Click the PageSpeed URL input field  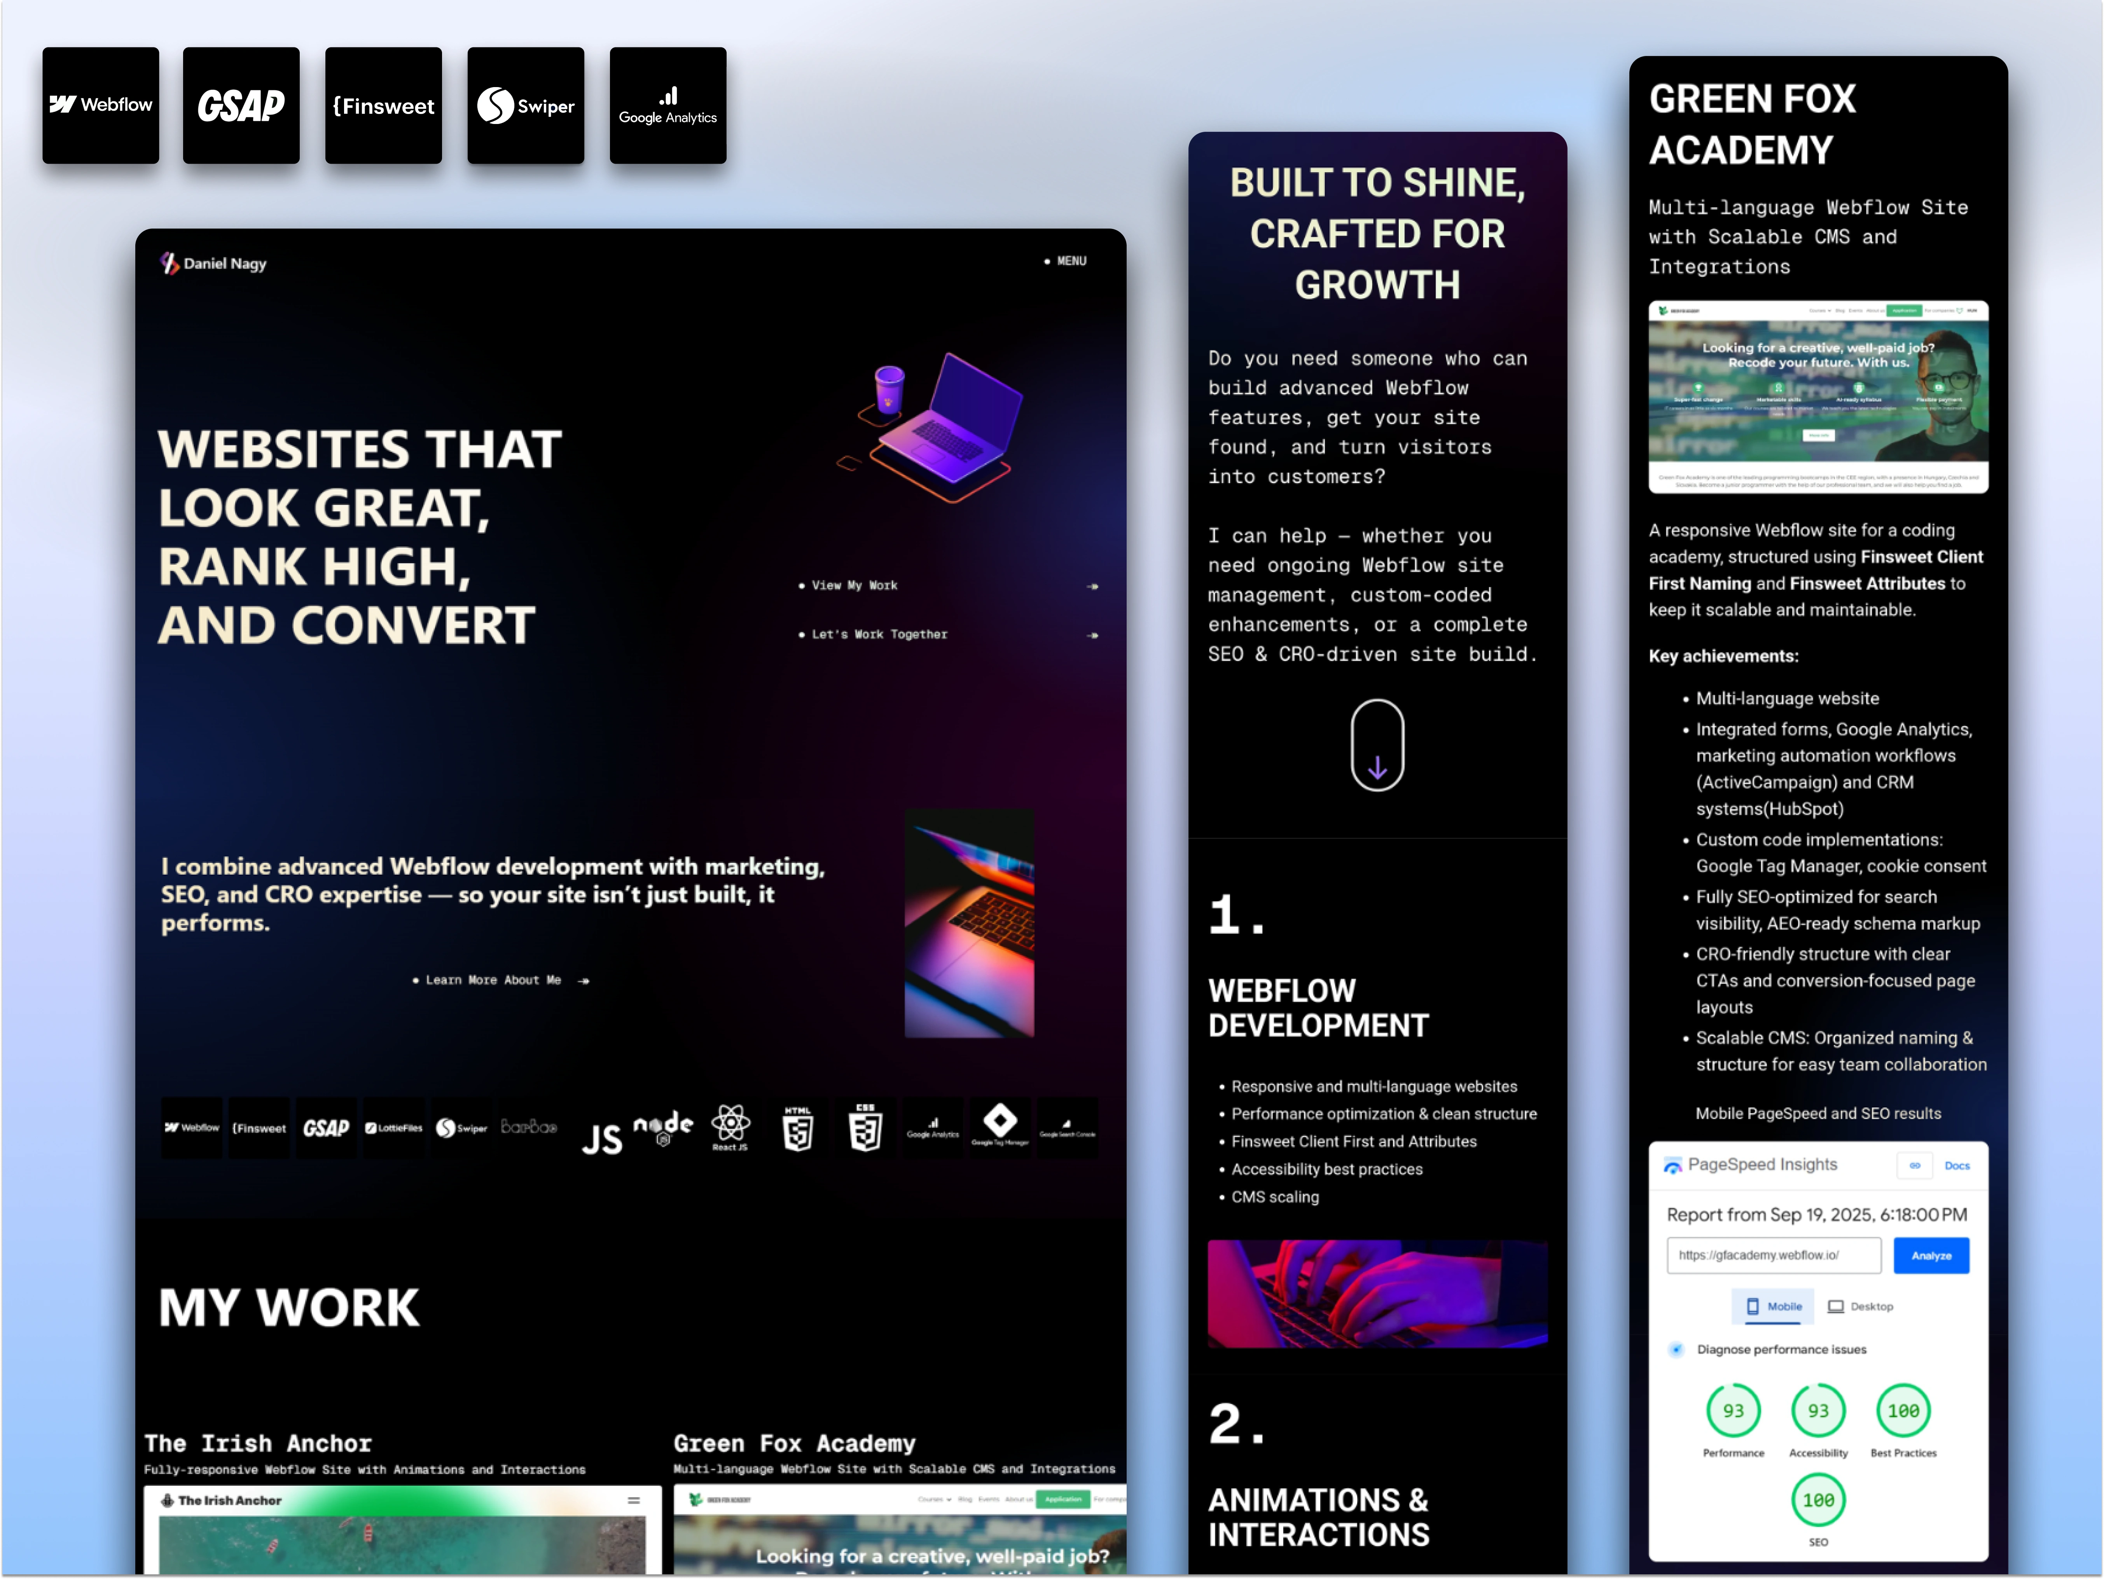[1773, 1256]
